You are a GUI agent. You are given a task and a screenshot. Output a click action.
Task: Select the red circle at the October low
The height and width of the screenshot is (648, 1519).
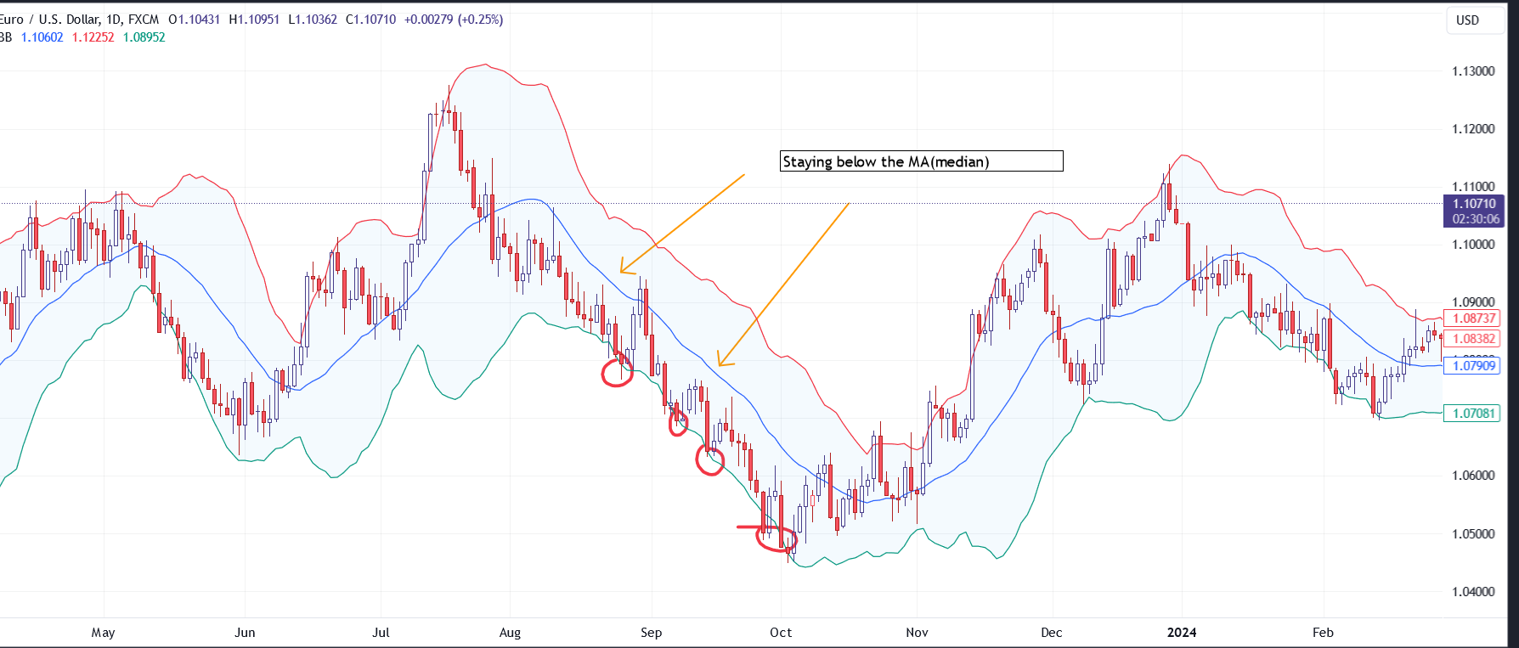pos(777,539)
